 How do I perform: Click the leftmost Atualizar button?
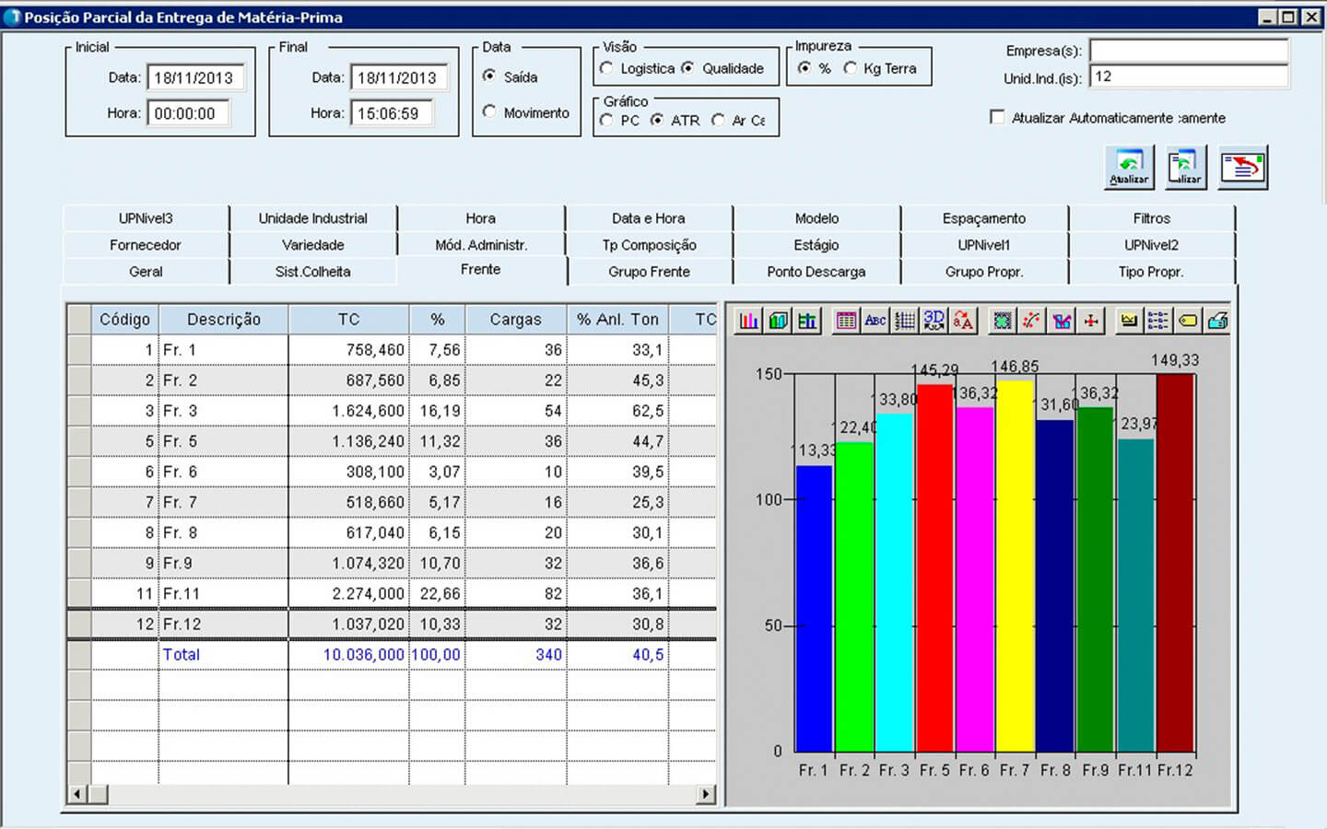1129,168
